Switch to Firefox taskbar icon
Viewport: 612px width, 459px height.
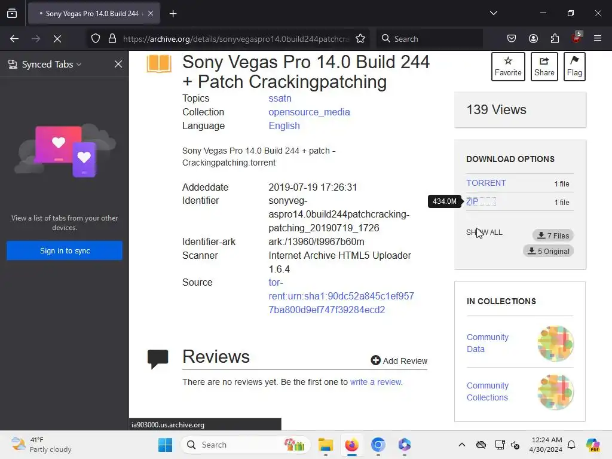click(x=351, y=445)
